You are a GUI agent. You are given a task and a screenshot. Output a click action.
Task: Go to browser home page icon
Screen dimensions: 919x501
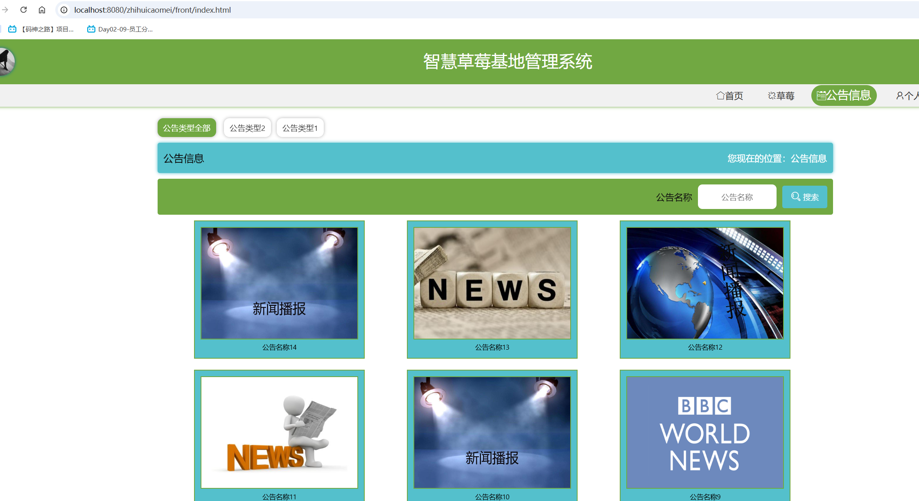point(42,10)
